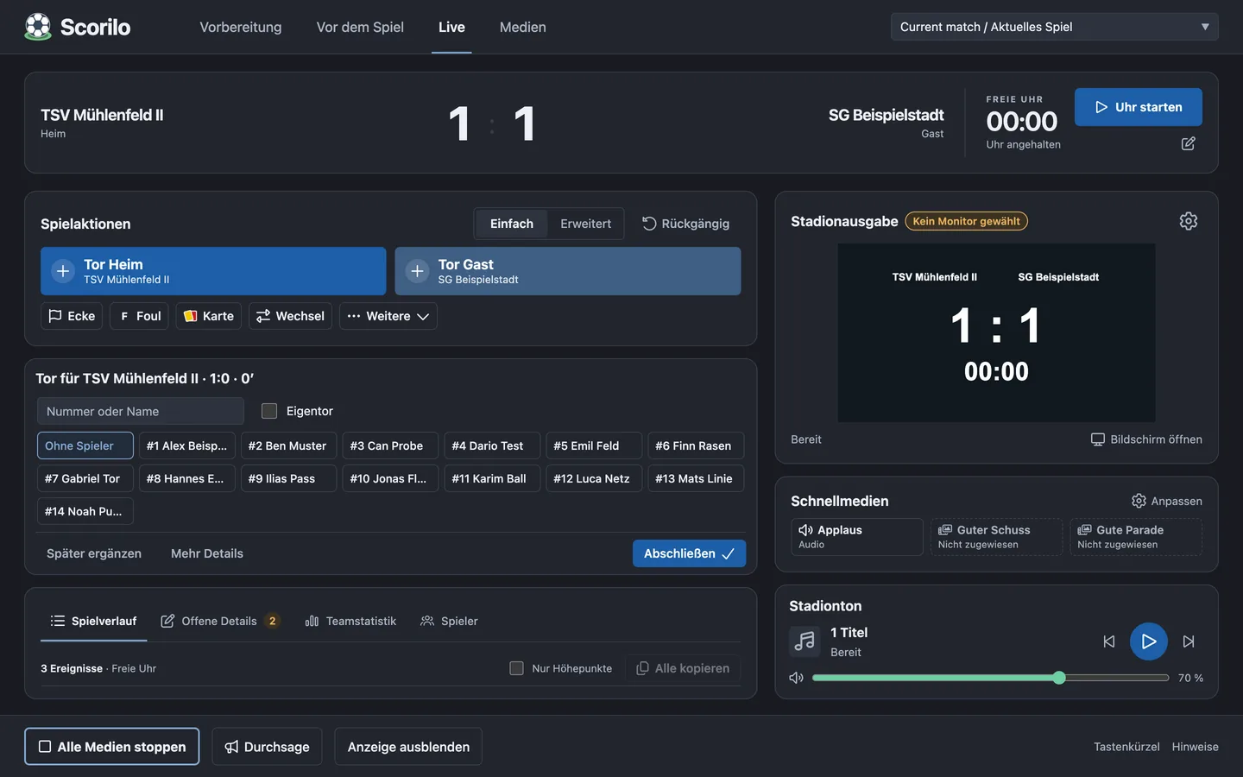Enable the Eigentor checkbox
This screenshot has width=1243, height=777.
269,411
